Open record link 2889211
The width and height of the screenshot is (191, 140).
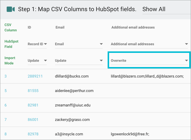[x=35, y=76]
